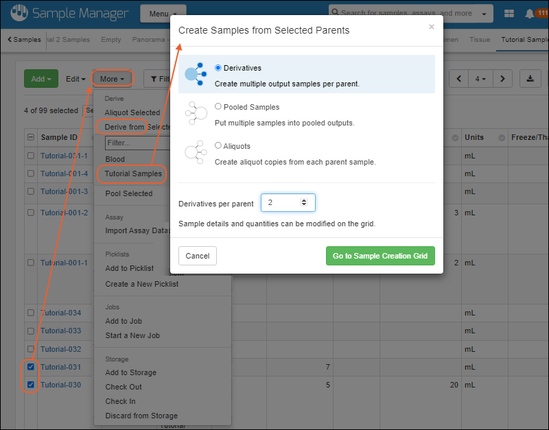Uncheck the Tutorial-031 row checkbox

30,367
